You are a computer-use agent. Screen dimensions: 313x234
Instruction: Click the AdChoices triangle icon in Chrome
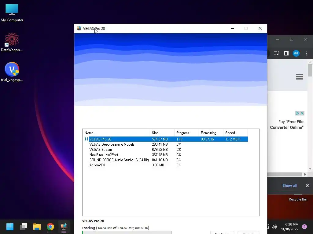[x=297, y=113]
